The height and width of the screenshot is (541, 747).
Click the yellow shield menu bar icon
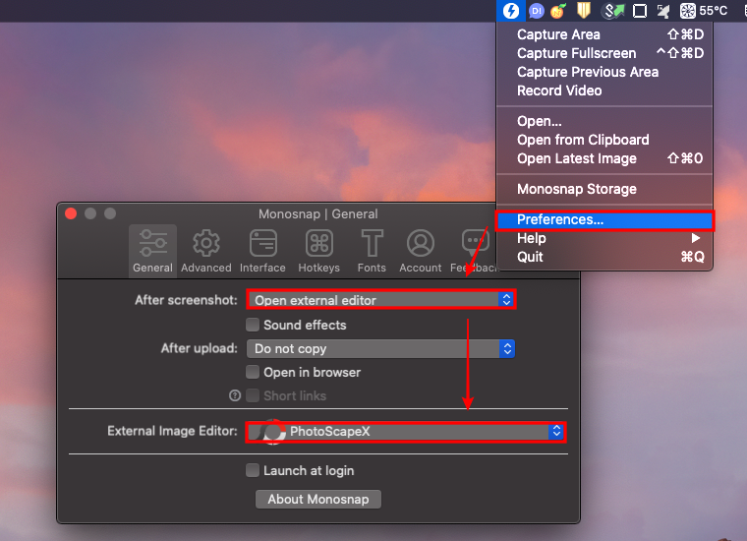(584, 10)
